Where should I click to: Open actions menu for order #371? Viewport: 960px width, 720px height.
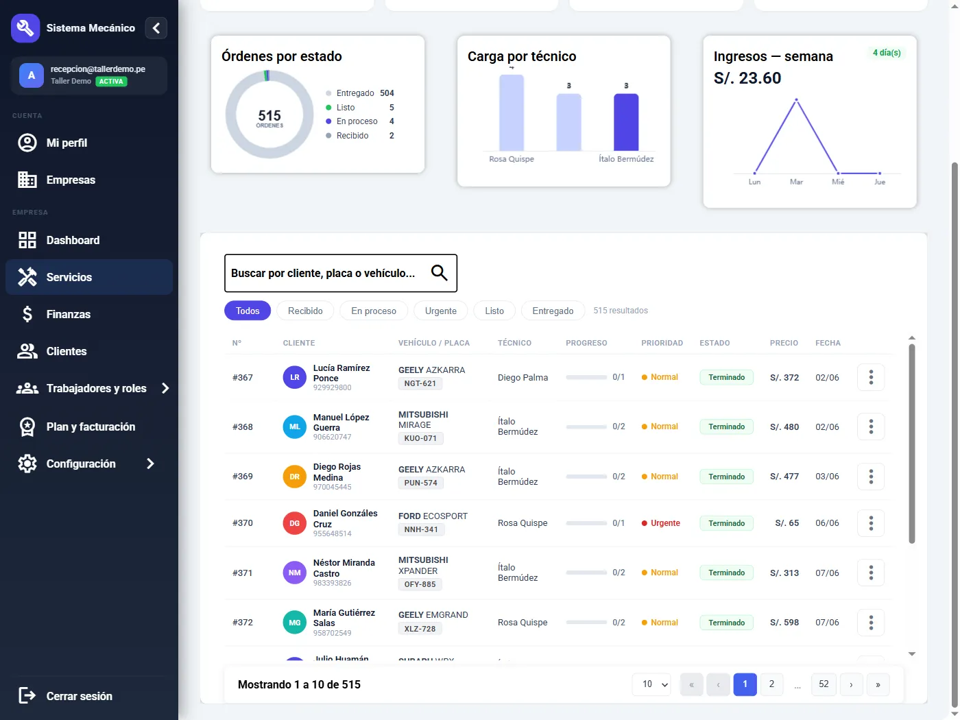(x=871, y=573)
